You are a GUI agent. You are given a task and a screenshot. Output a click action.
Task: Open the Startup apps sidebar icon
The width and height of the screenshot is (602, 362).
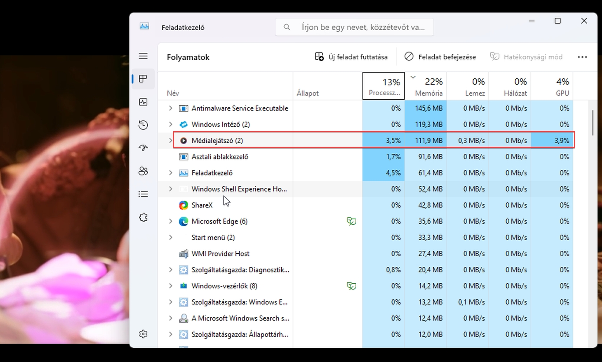143,148
